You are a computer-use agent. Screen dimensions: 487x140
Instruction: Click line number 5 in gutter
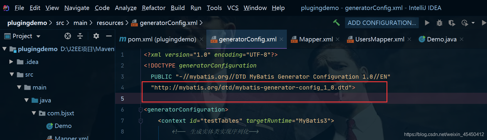coord(122,99)
